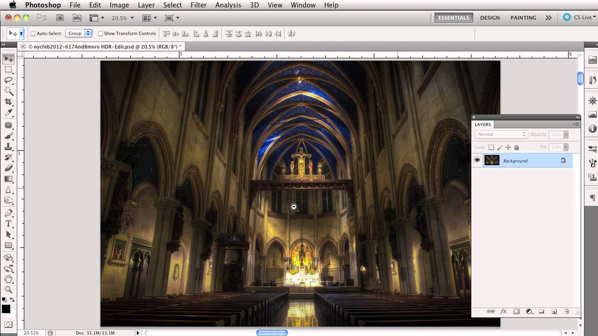Select the Pen tool
Viewport: 598px width, 336px height.
coord(8,213)
